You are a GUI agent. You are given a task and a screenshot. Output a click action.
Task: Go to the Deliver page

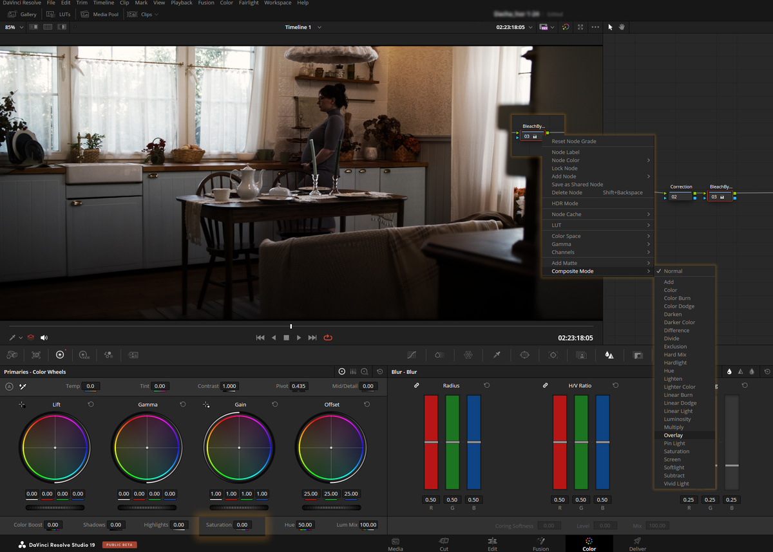tap(638, 544)
